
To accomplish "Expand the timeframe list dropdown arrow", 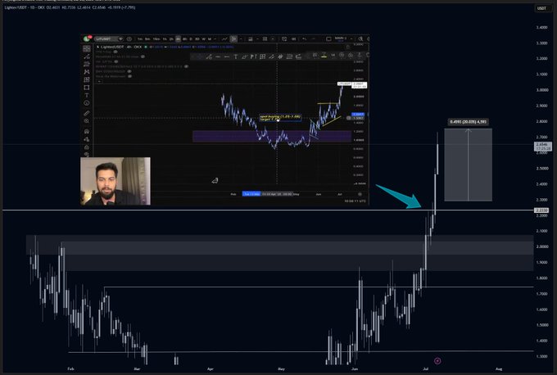I will click(215, 38).
